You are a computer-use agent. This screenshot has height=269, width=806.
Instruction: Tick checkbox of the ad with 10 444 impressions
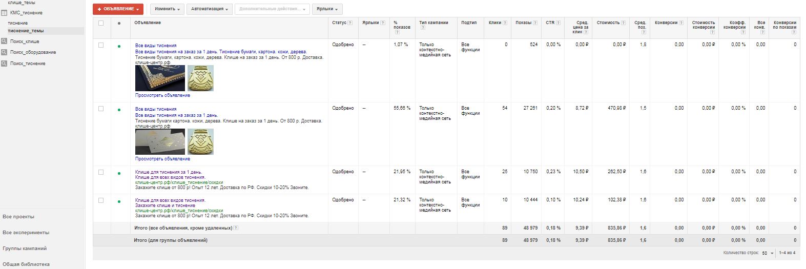(101, 200)
